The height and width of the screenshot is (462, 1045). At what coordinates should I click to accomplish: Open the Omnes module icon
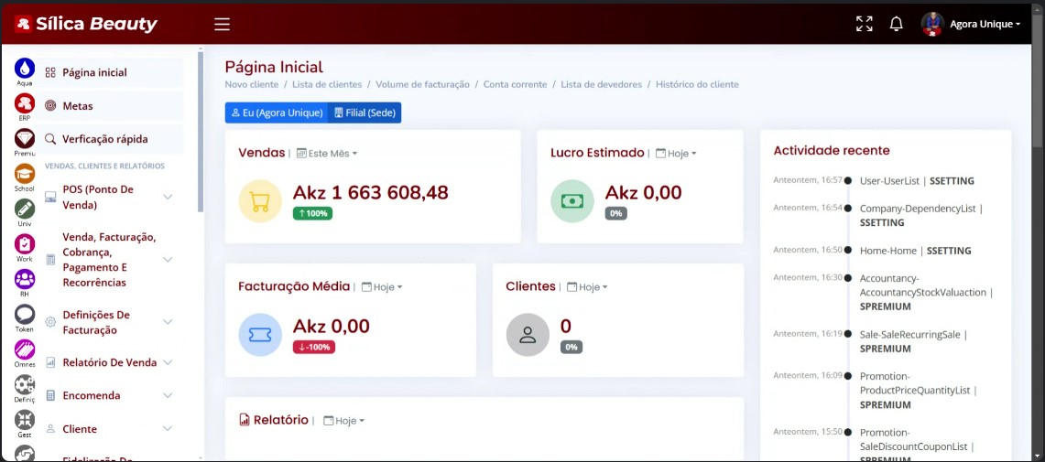tap(25, 349)
